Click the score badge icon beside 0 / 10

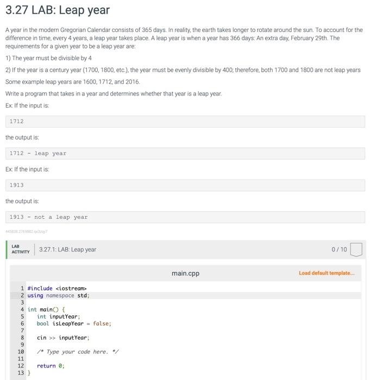point(356,249)
